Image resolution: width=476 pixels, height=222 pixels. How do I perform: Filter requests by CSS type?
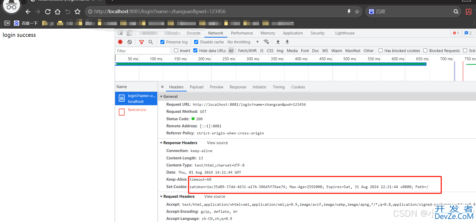pos(270,51)
